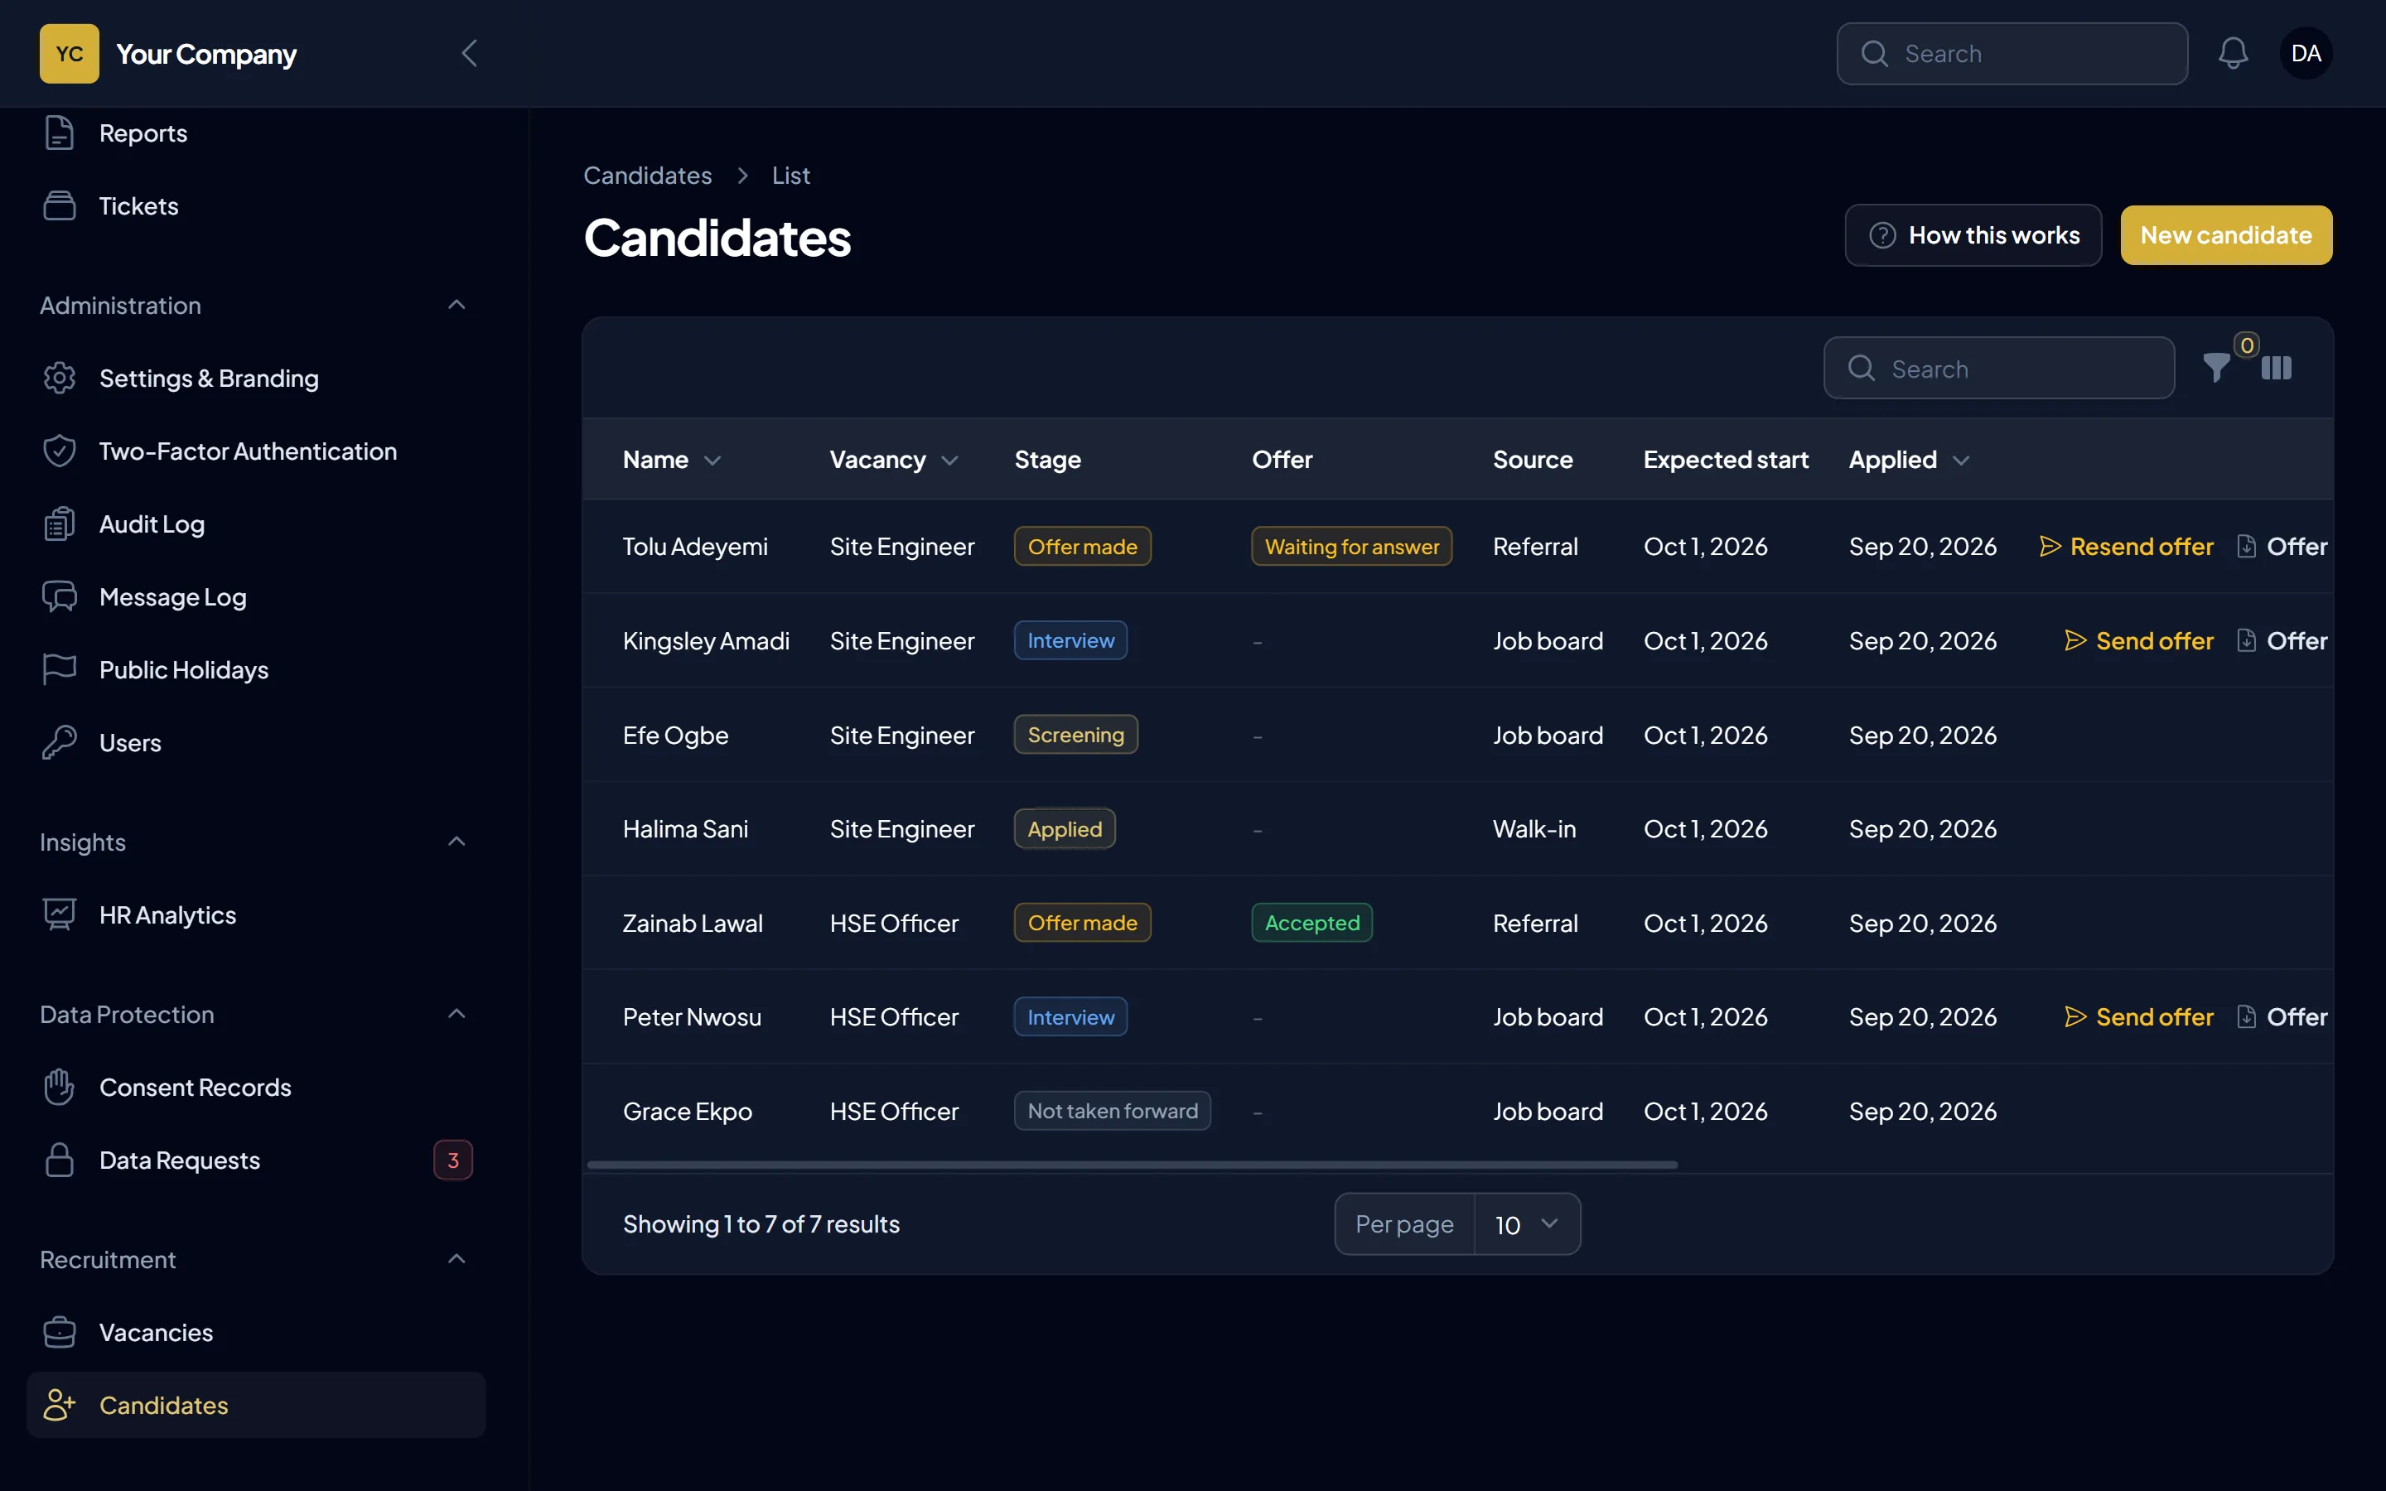This screenshot has height=1491, width=2386.
Task: Click the top bar global Search field
Action: [x=2012, y=53]
